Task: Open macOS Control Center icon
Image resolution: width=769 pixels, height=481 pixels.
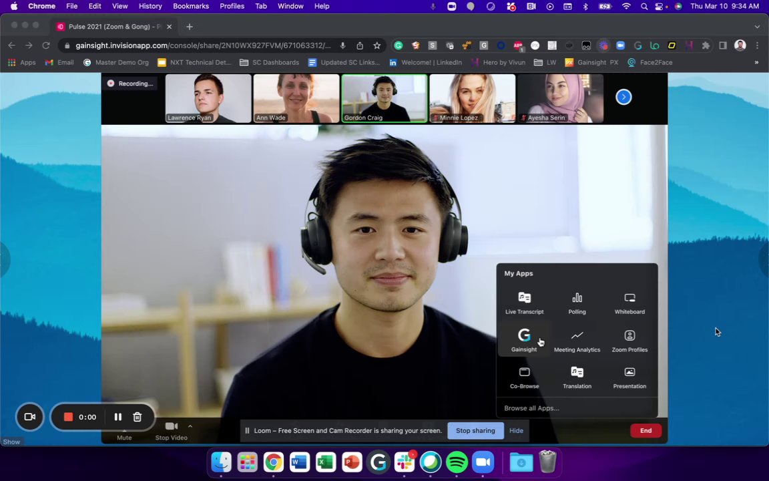Action: (x=660, y=7)
